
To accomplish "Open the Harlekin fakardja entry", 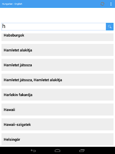I will pyautogui.click(x=57, y=94).
